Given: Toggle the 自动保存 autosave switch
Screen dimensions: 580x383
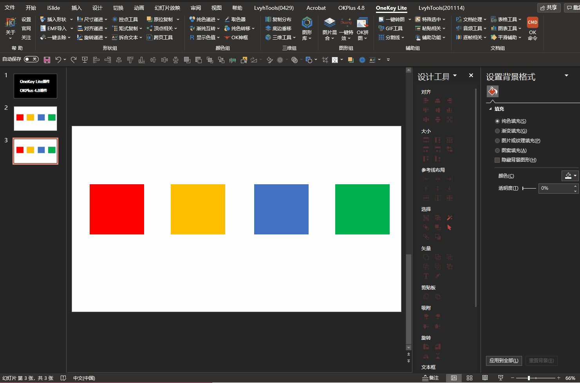Looking at the screenshot, I should click(31, 59).
